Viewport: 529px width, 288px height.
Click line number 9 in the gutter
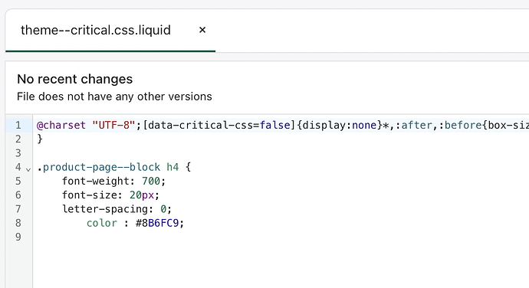point(18,237)
